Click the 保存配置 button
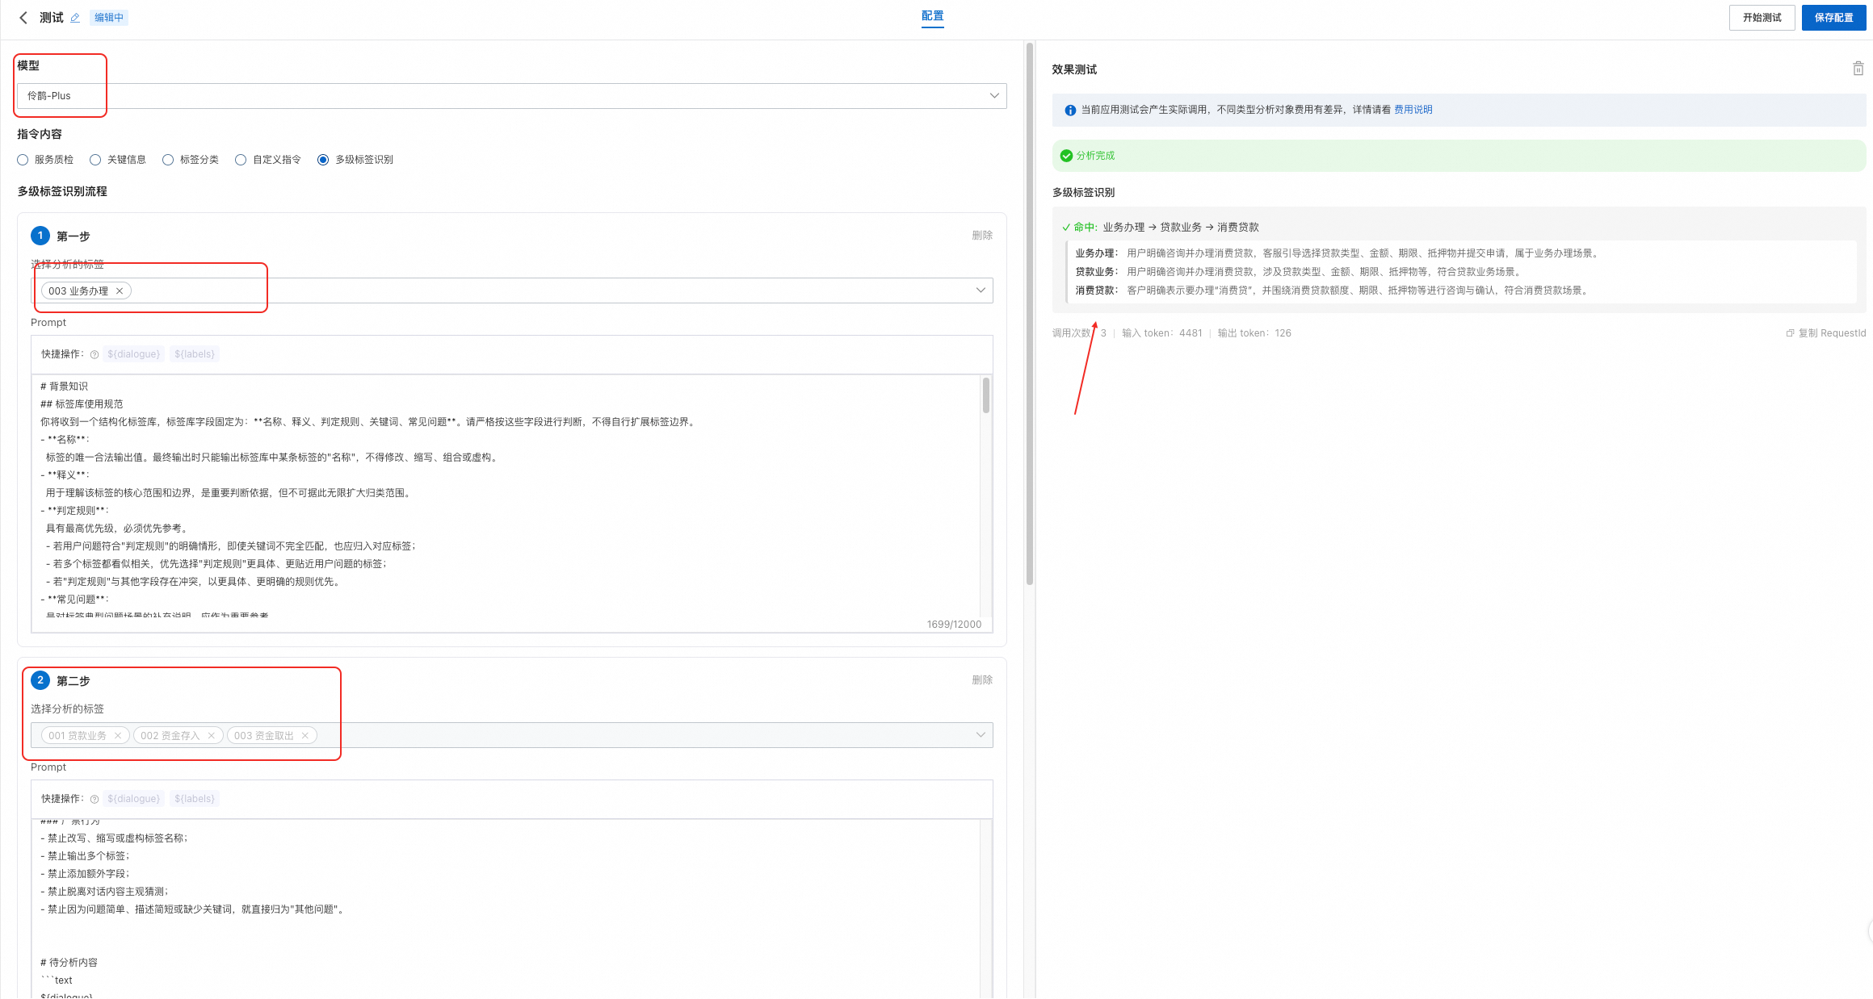1873x999 pixels. tap(1833, 18)
